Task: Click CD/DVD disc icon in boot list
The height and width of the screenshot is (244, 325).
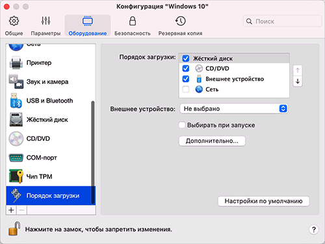Action: pos(199,69)
